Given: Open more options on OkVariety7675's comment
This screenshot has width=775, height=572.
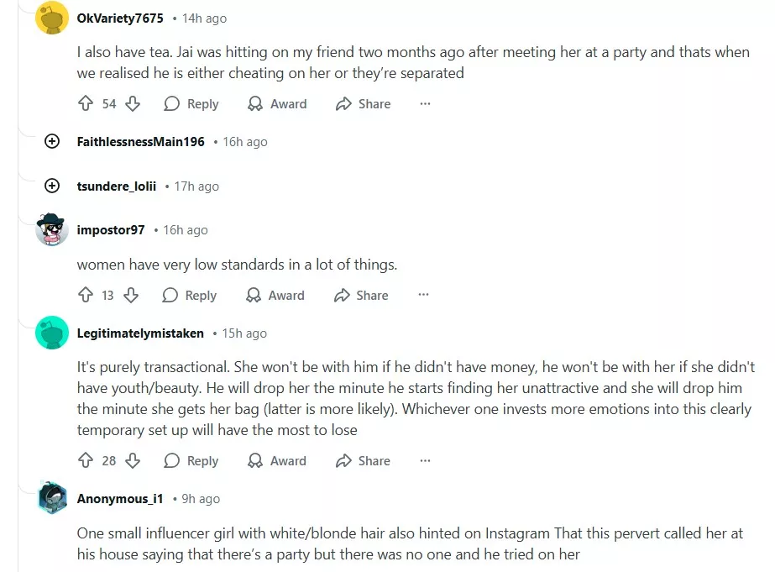Looking at the screenshot, I should [x=425, y=104].
